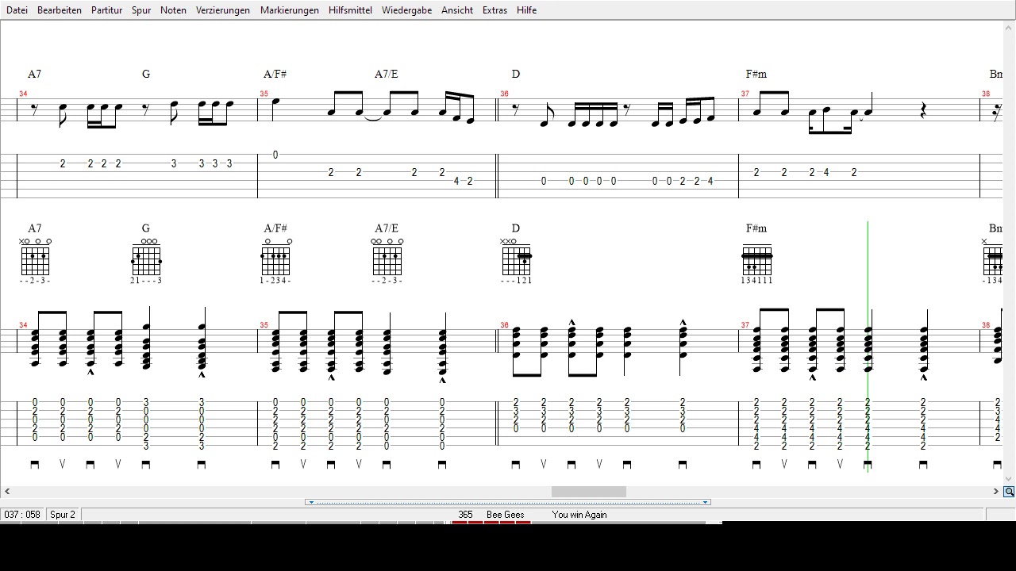Open the Wiedergabe menu

pos(406,10)
